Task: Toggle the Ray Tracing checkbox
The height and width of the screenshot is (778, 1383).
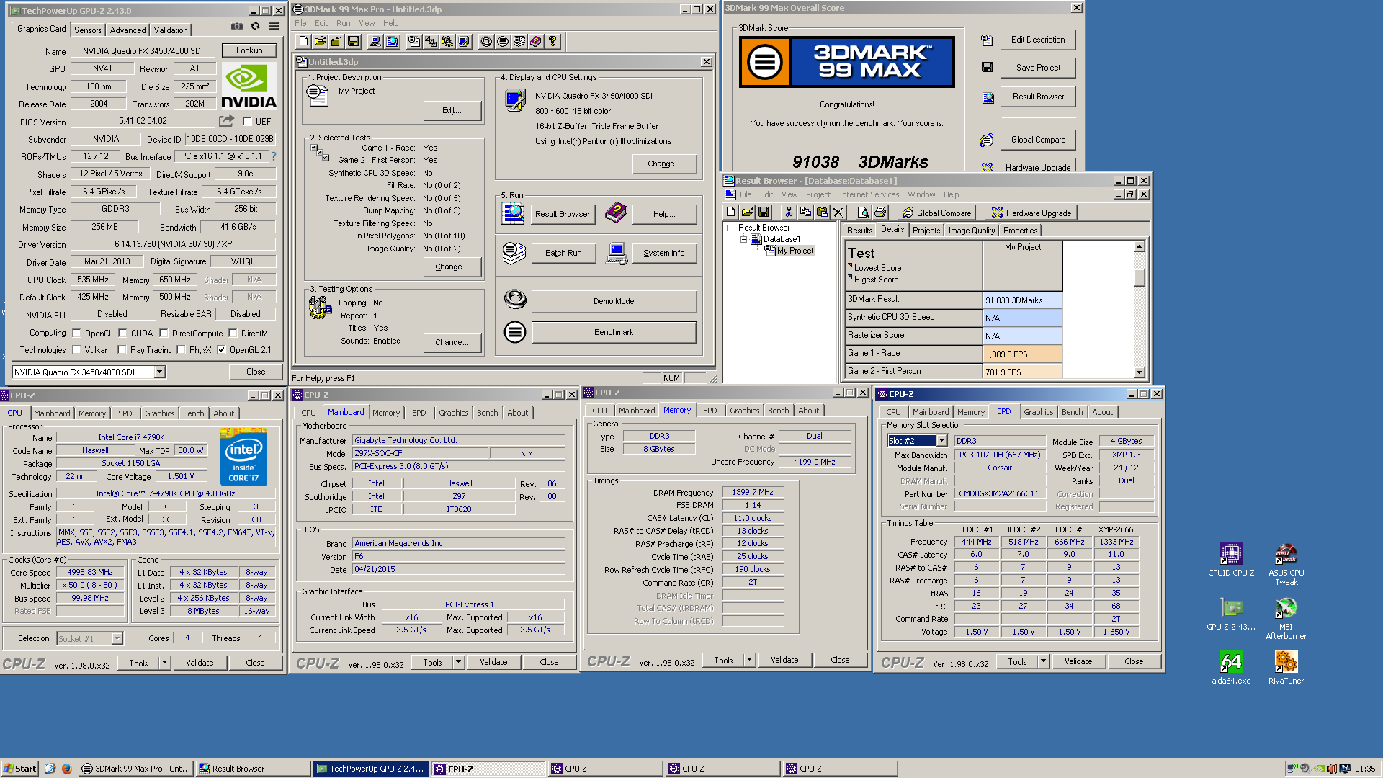Action: pos(122,350)
